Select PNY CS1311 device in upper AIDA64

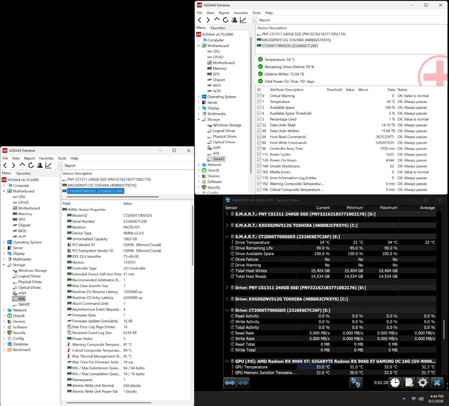(x=301, y=34)
